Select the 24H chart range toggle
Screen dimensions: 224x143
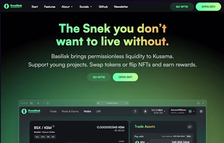click(x=43, y=137)
